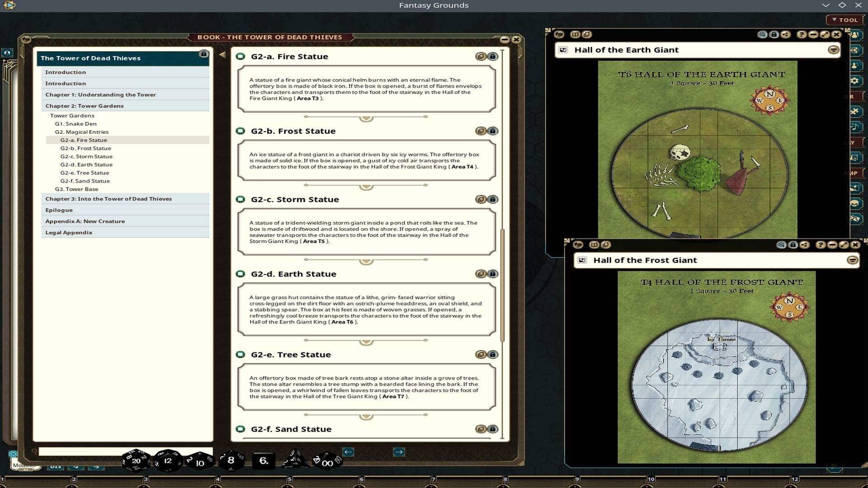Select G2-d. Earth Statue in index

pos(86,164)
